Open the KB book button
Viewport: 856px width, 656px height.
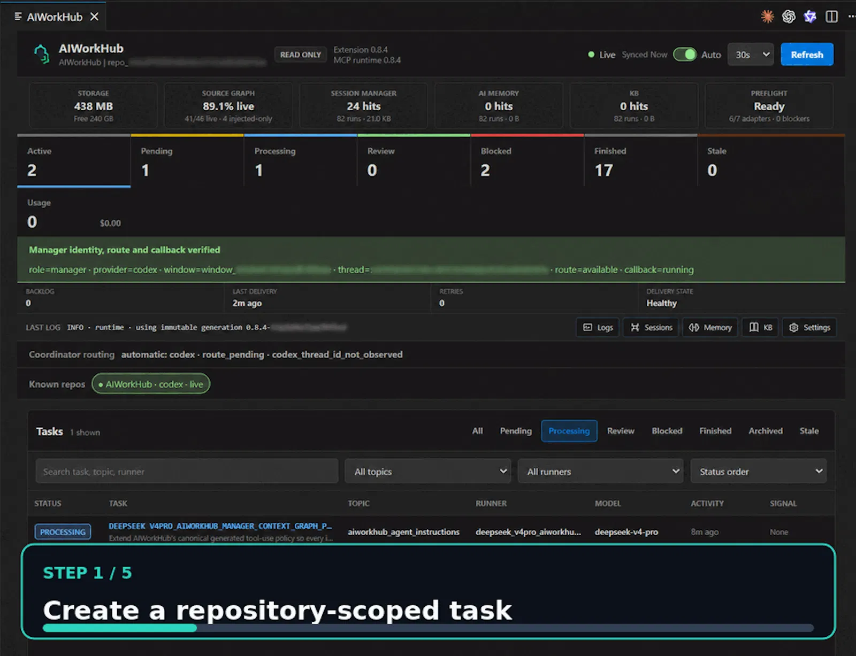[x=760, y=327]
